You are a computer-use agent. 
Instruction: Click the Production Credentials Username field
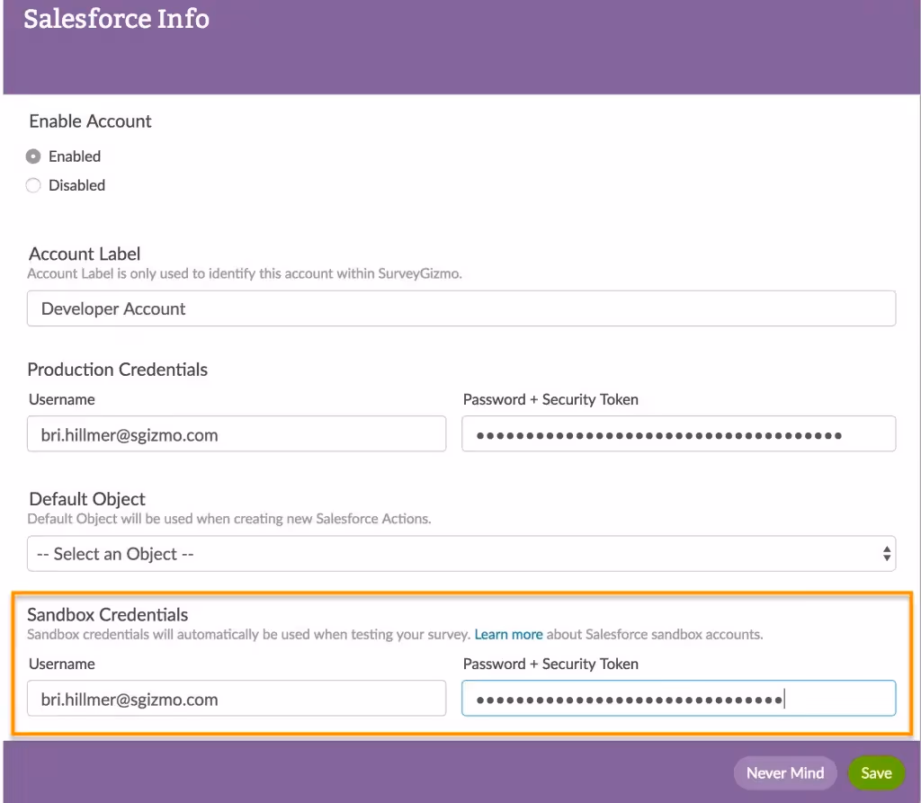pos(237,434)
